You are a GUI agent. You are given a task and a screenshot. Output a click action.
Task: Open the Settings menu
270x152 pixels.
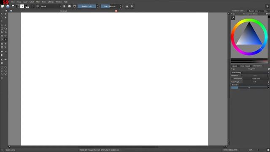tap(51, 2)
